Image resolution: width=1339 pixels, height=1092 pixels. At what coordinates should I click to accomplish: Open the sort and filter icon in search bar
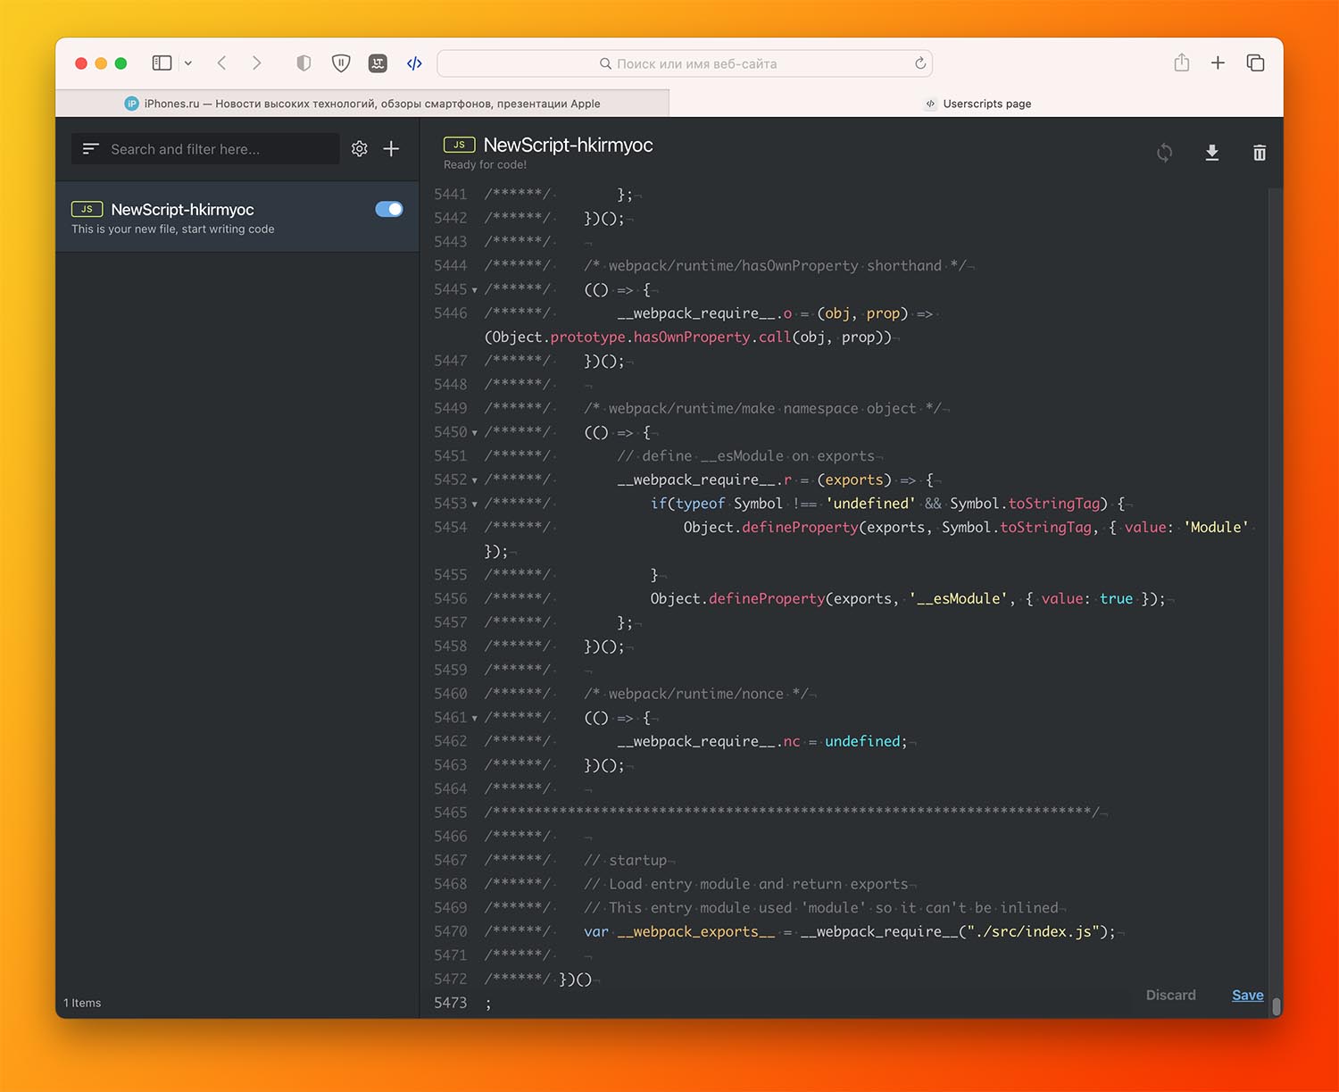pyautogui.click(x=90, y=149)
